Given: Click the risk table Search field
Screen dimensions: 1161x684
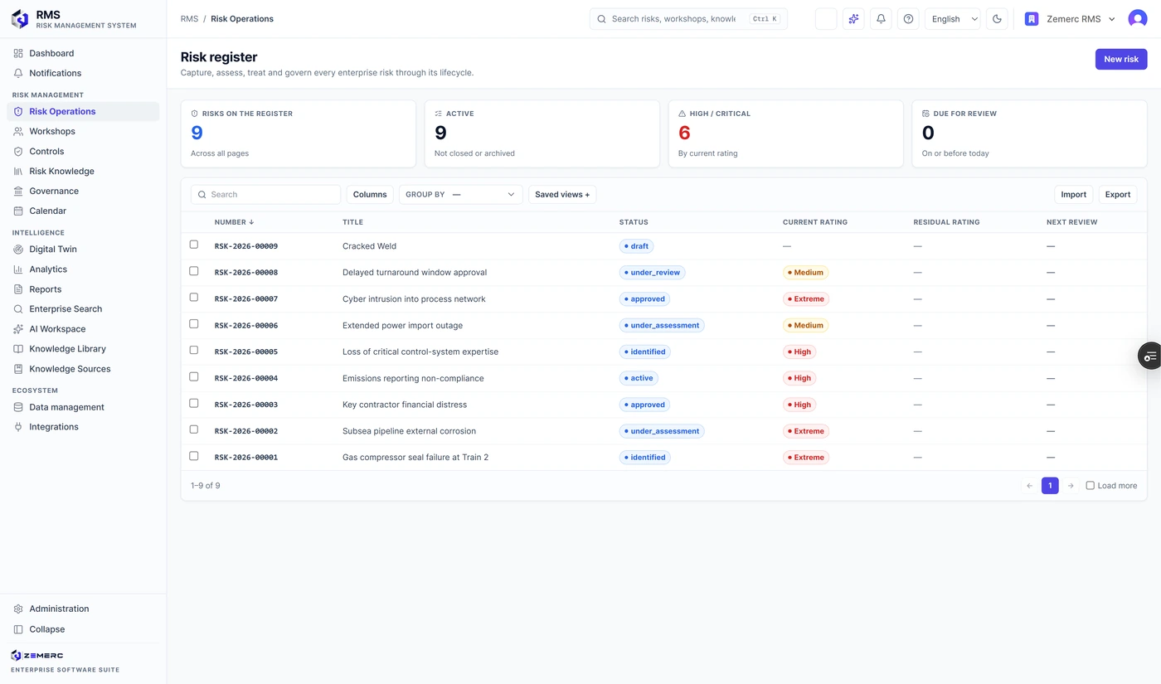Looking at the screenshot, I should click(x=266, y=195).
